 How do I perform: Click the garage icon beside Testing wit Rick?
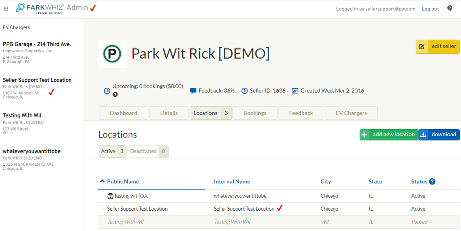tap(111, 196)
